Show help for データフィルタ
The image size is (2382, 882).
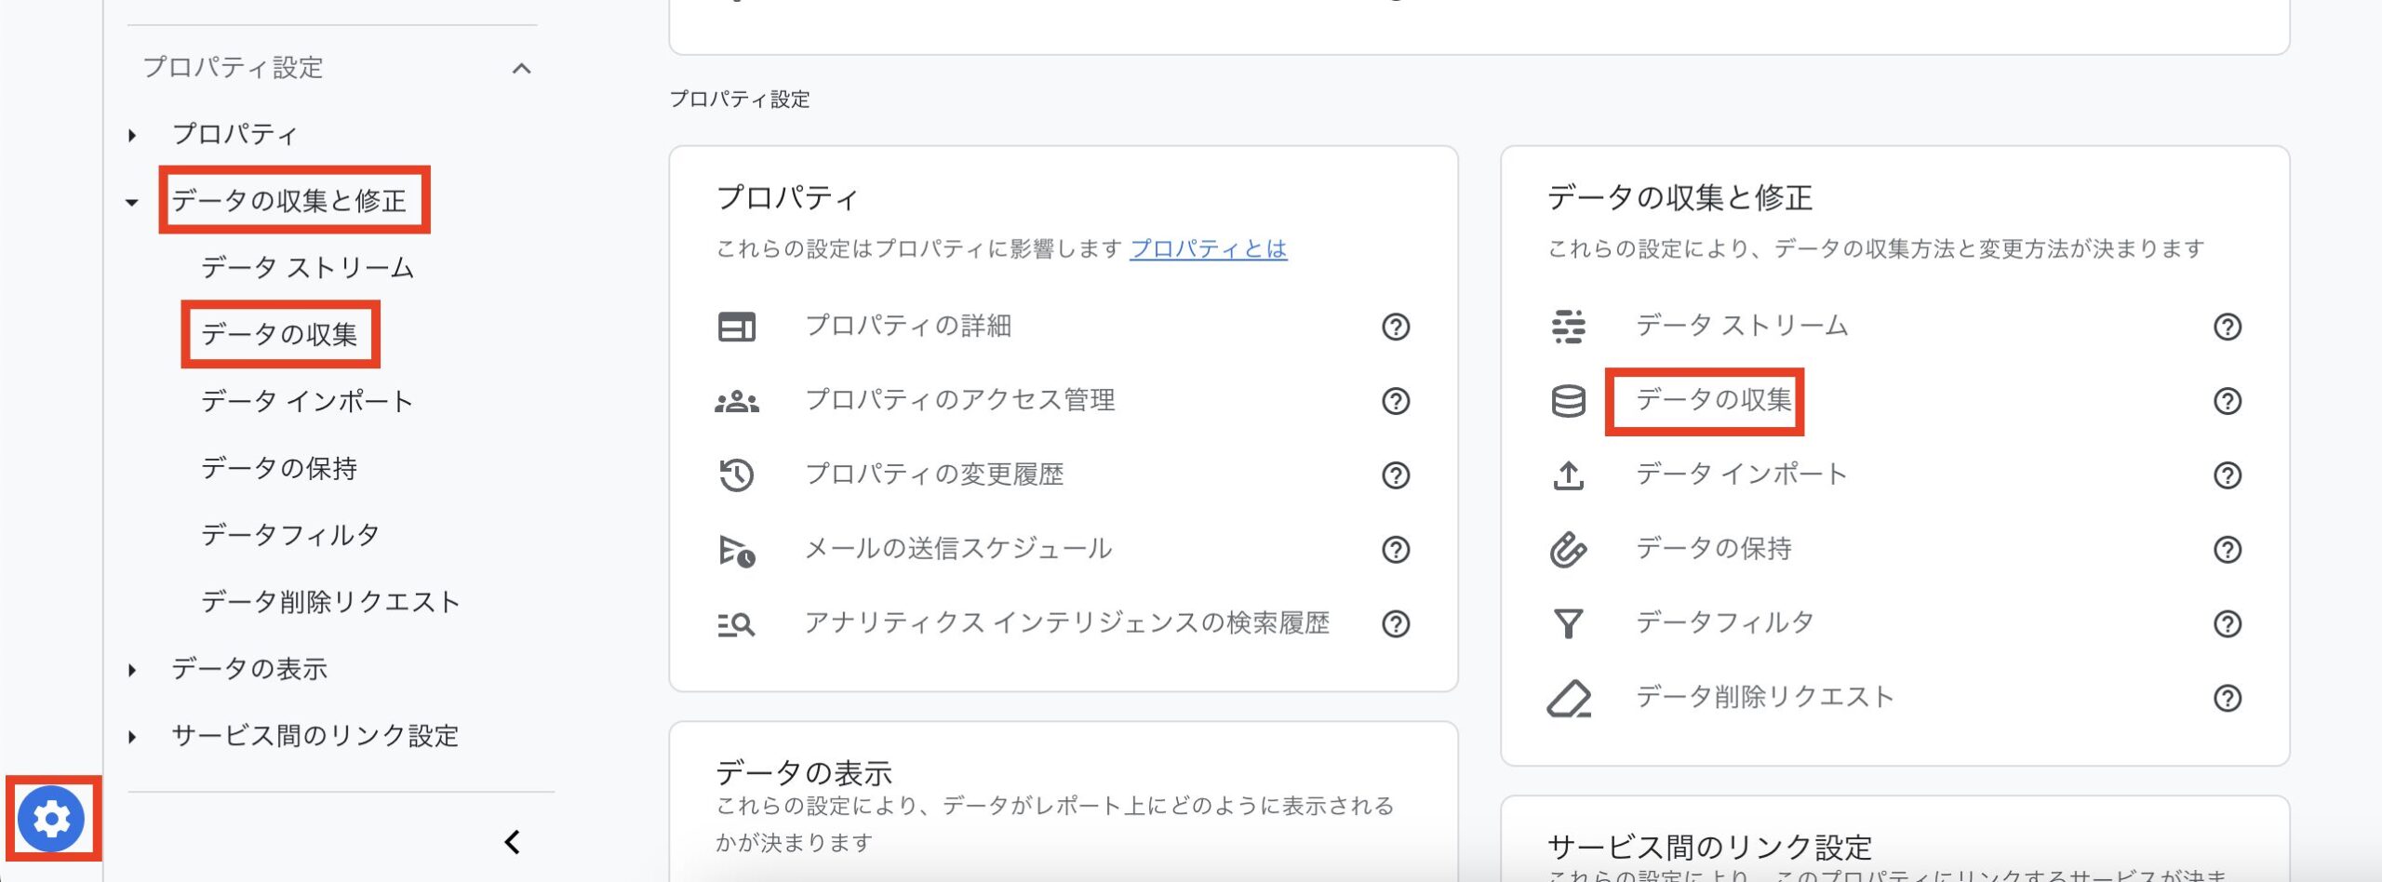point(2228,624)
